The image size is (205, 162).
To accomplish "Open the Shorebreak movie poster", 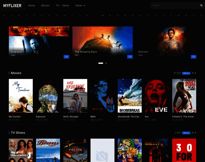I will 129,96.
